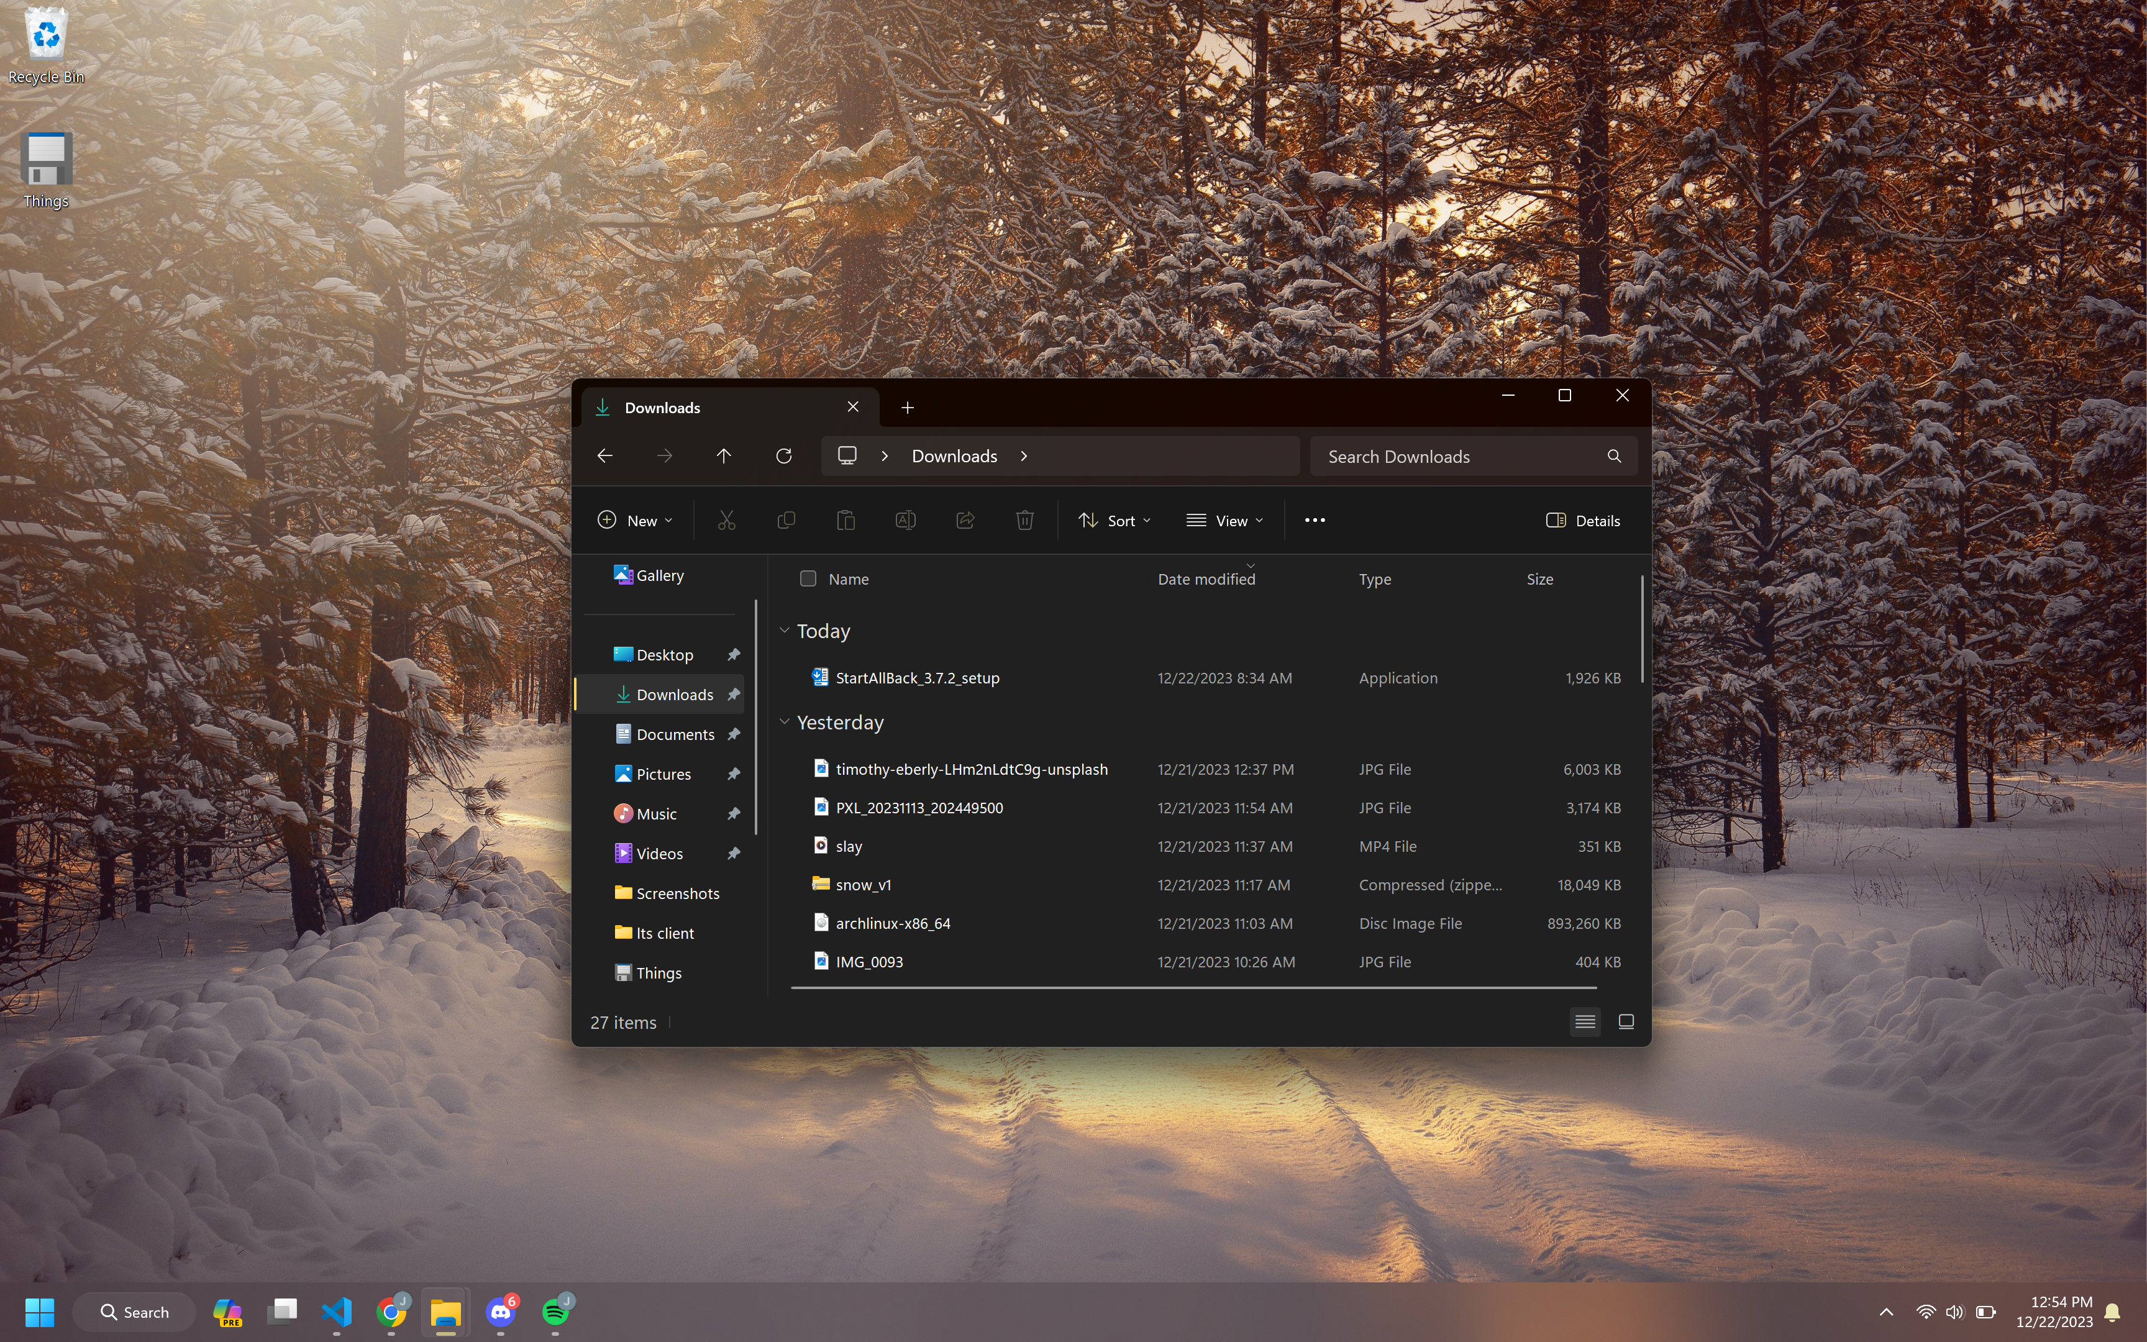
Task: Switch to large thumbnails view icon
Action: pos(1625,1021)
